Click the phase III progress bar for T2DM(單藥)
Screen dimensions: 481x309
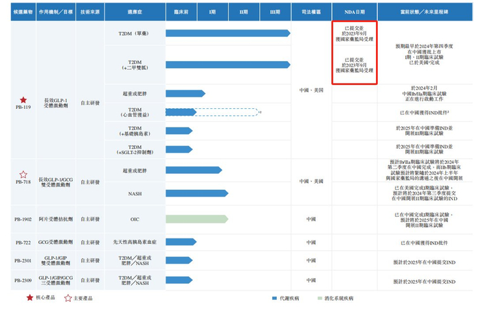tap(228, 33)
